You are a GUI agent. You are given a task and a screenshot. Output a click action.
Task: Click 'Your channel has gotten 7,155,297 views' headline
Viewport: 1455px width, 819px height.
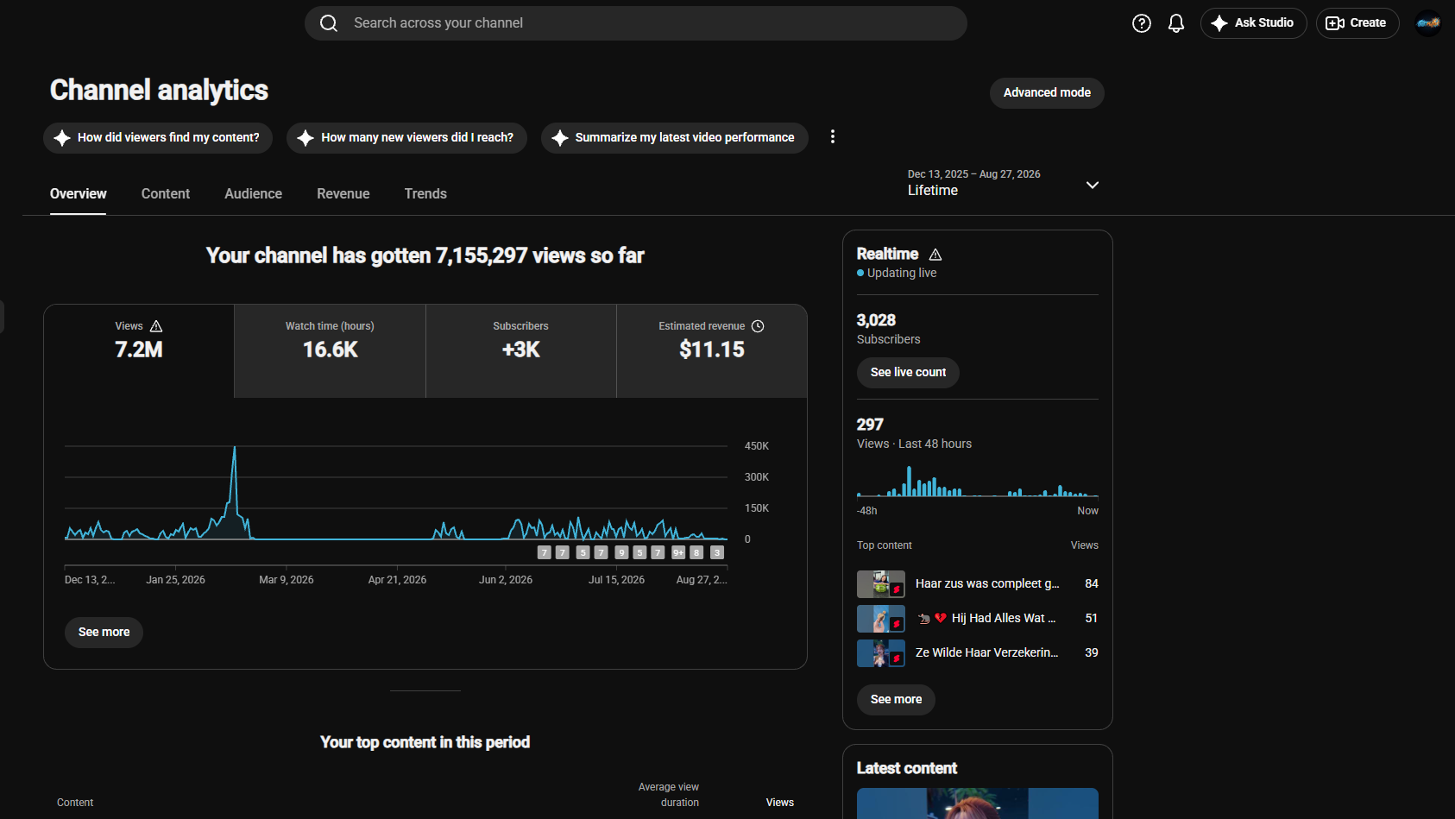coord(425,255)
